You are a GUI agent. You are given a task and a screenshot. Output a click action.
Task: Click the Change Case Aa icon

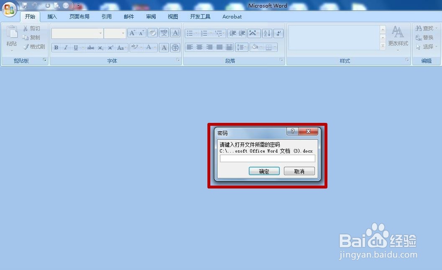click(120, 48)
